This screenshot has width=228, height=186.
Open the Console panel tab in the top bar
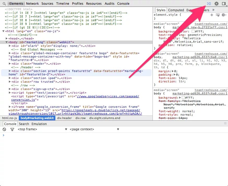click(123, 3)
